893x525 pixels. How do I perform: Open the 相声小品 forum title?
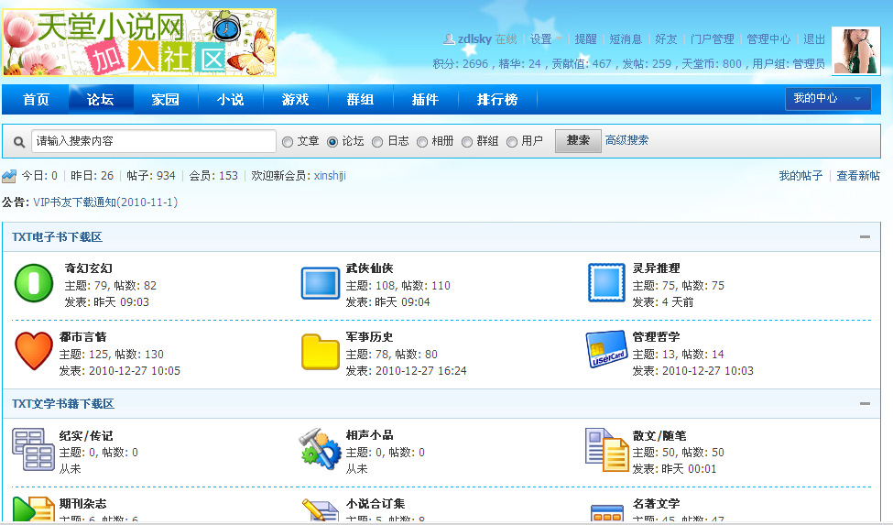[370, 435]
